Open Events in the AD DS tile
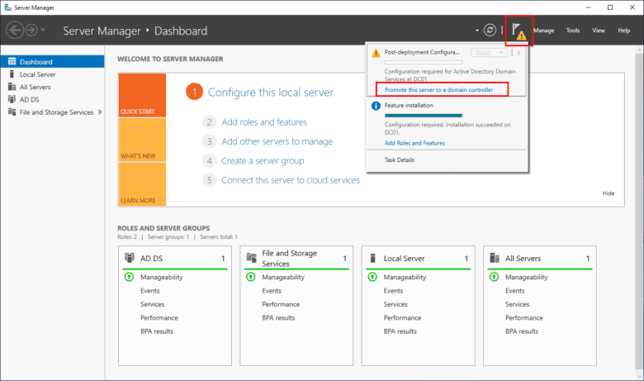 [150, 291]
